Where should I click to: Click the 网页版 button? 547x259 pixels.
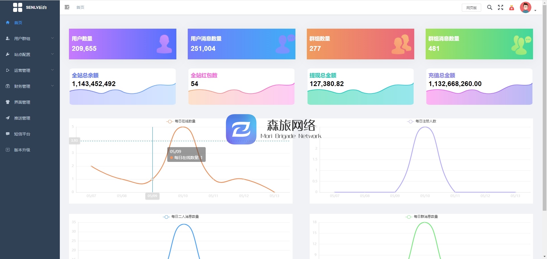click(x=471, y=8)
